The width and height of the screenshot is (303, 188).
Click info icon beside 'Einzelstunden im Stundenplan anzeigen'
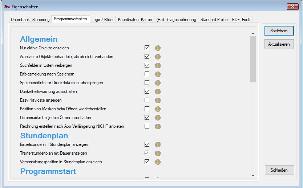pos(158,144)
